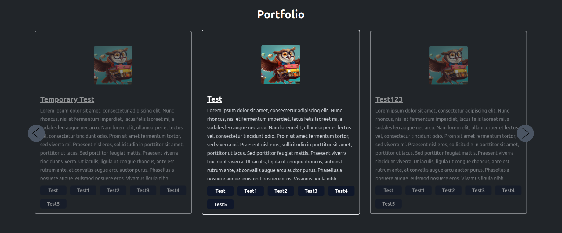
Task: Select Test3 tag in Test123 card
Action: tap(478, 190)
